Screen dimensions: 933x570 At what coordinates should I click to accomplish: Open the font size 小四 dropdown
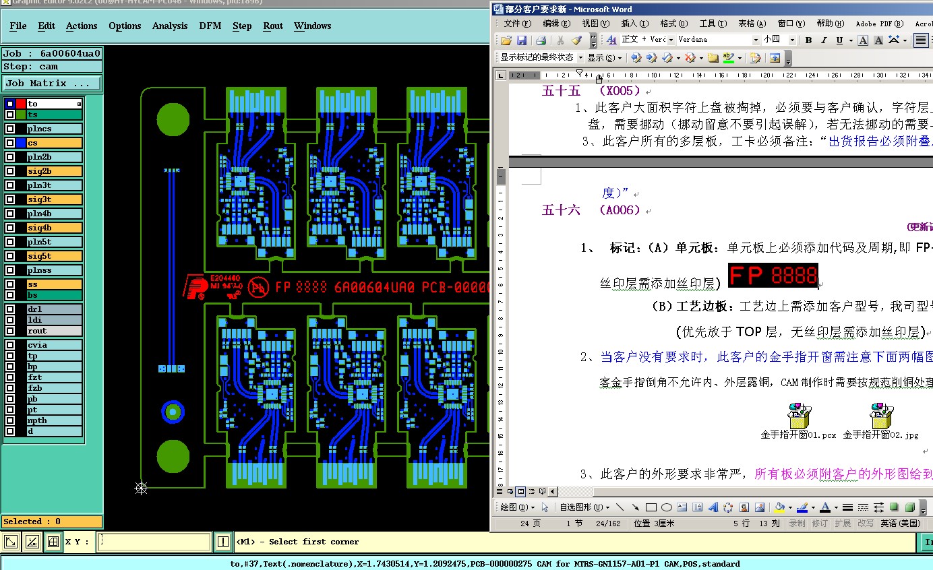point(792,40)
